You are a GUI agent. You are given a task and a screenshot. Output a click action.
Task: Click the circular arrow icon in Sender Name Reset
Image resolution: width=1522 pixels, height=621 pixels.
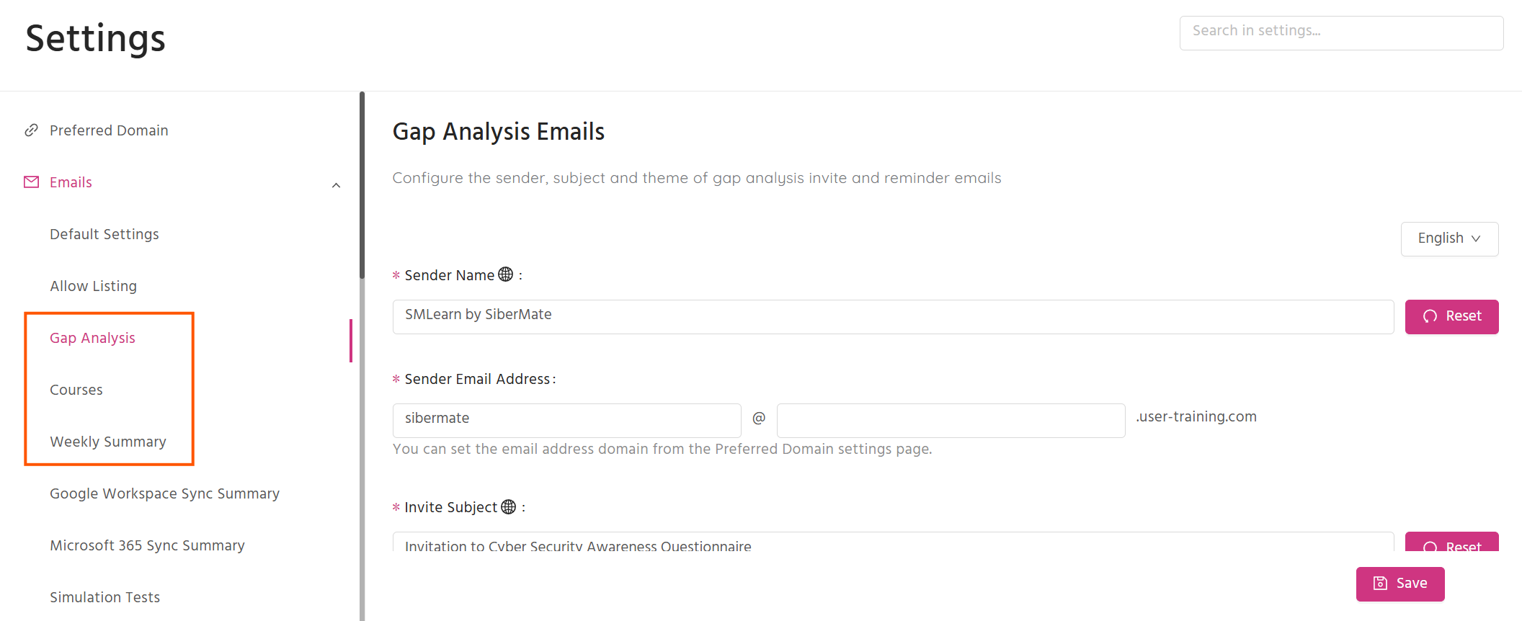[1430, 316]
